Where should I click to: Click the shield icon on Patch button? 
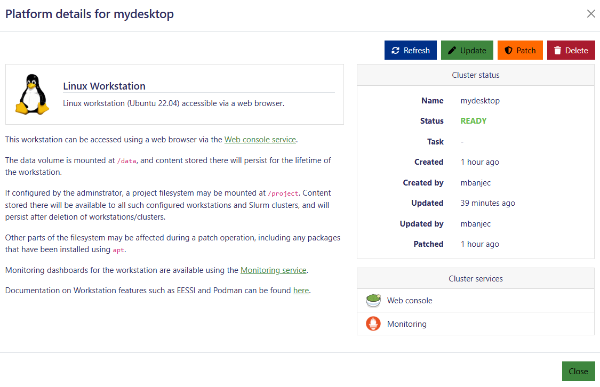pos(508,51)
